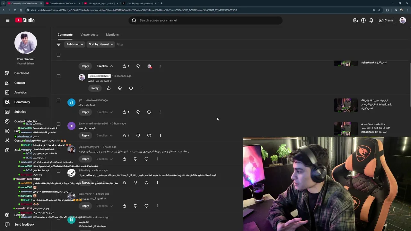
Task: Open the Sort by: Newest dropdown
Action: (101, 44)
